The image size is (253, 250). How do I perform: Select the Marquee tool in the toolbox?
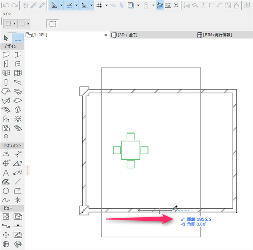tap(18, 38)
